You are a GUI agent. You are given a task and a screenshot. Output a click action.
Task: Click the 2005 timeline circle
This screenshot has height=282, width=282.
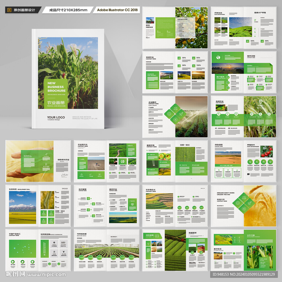point(90,257)
